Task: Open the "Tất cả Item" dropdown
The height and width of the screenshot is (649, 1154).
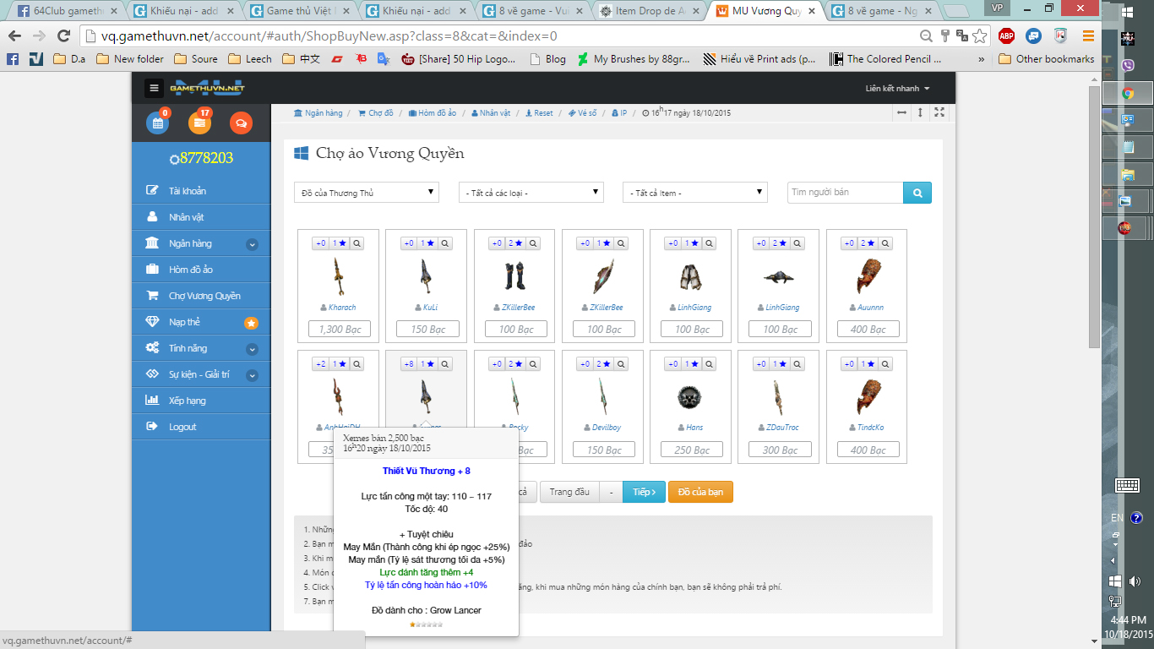Action: tap(694, 193)
